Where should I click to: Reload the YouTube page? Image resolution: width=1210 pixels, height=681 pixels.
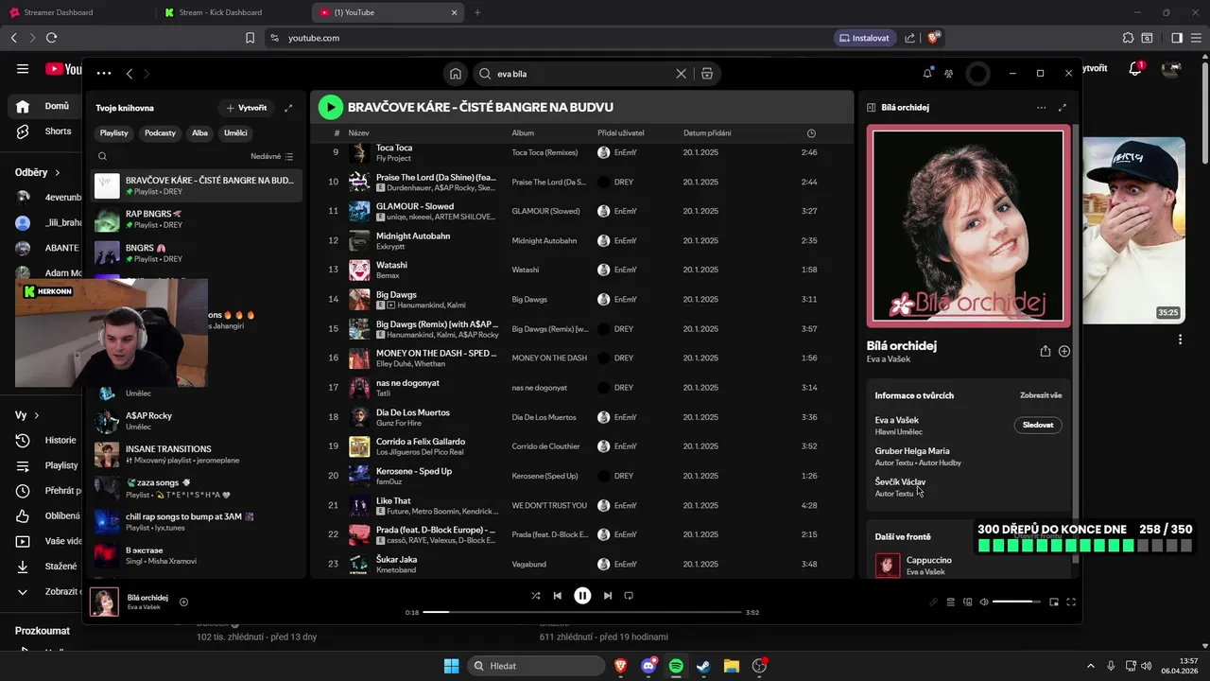click(x=51, y=38)
